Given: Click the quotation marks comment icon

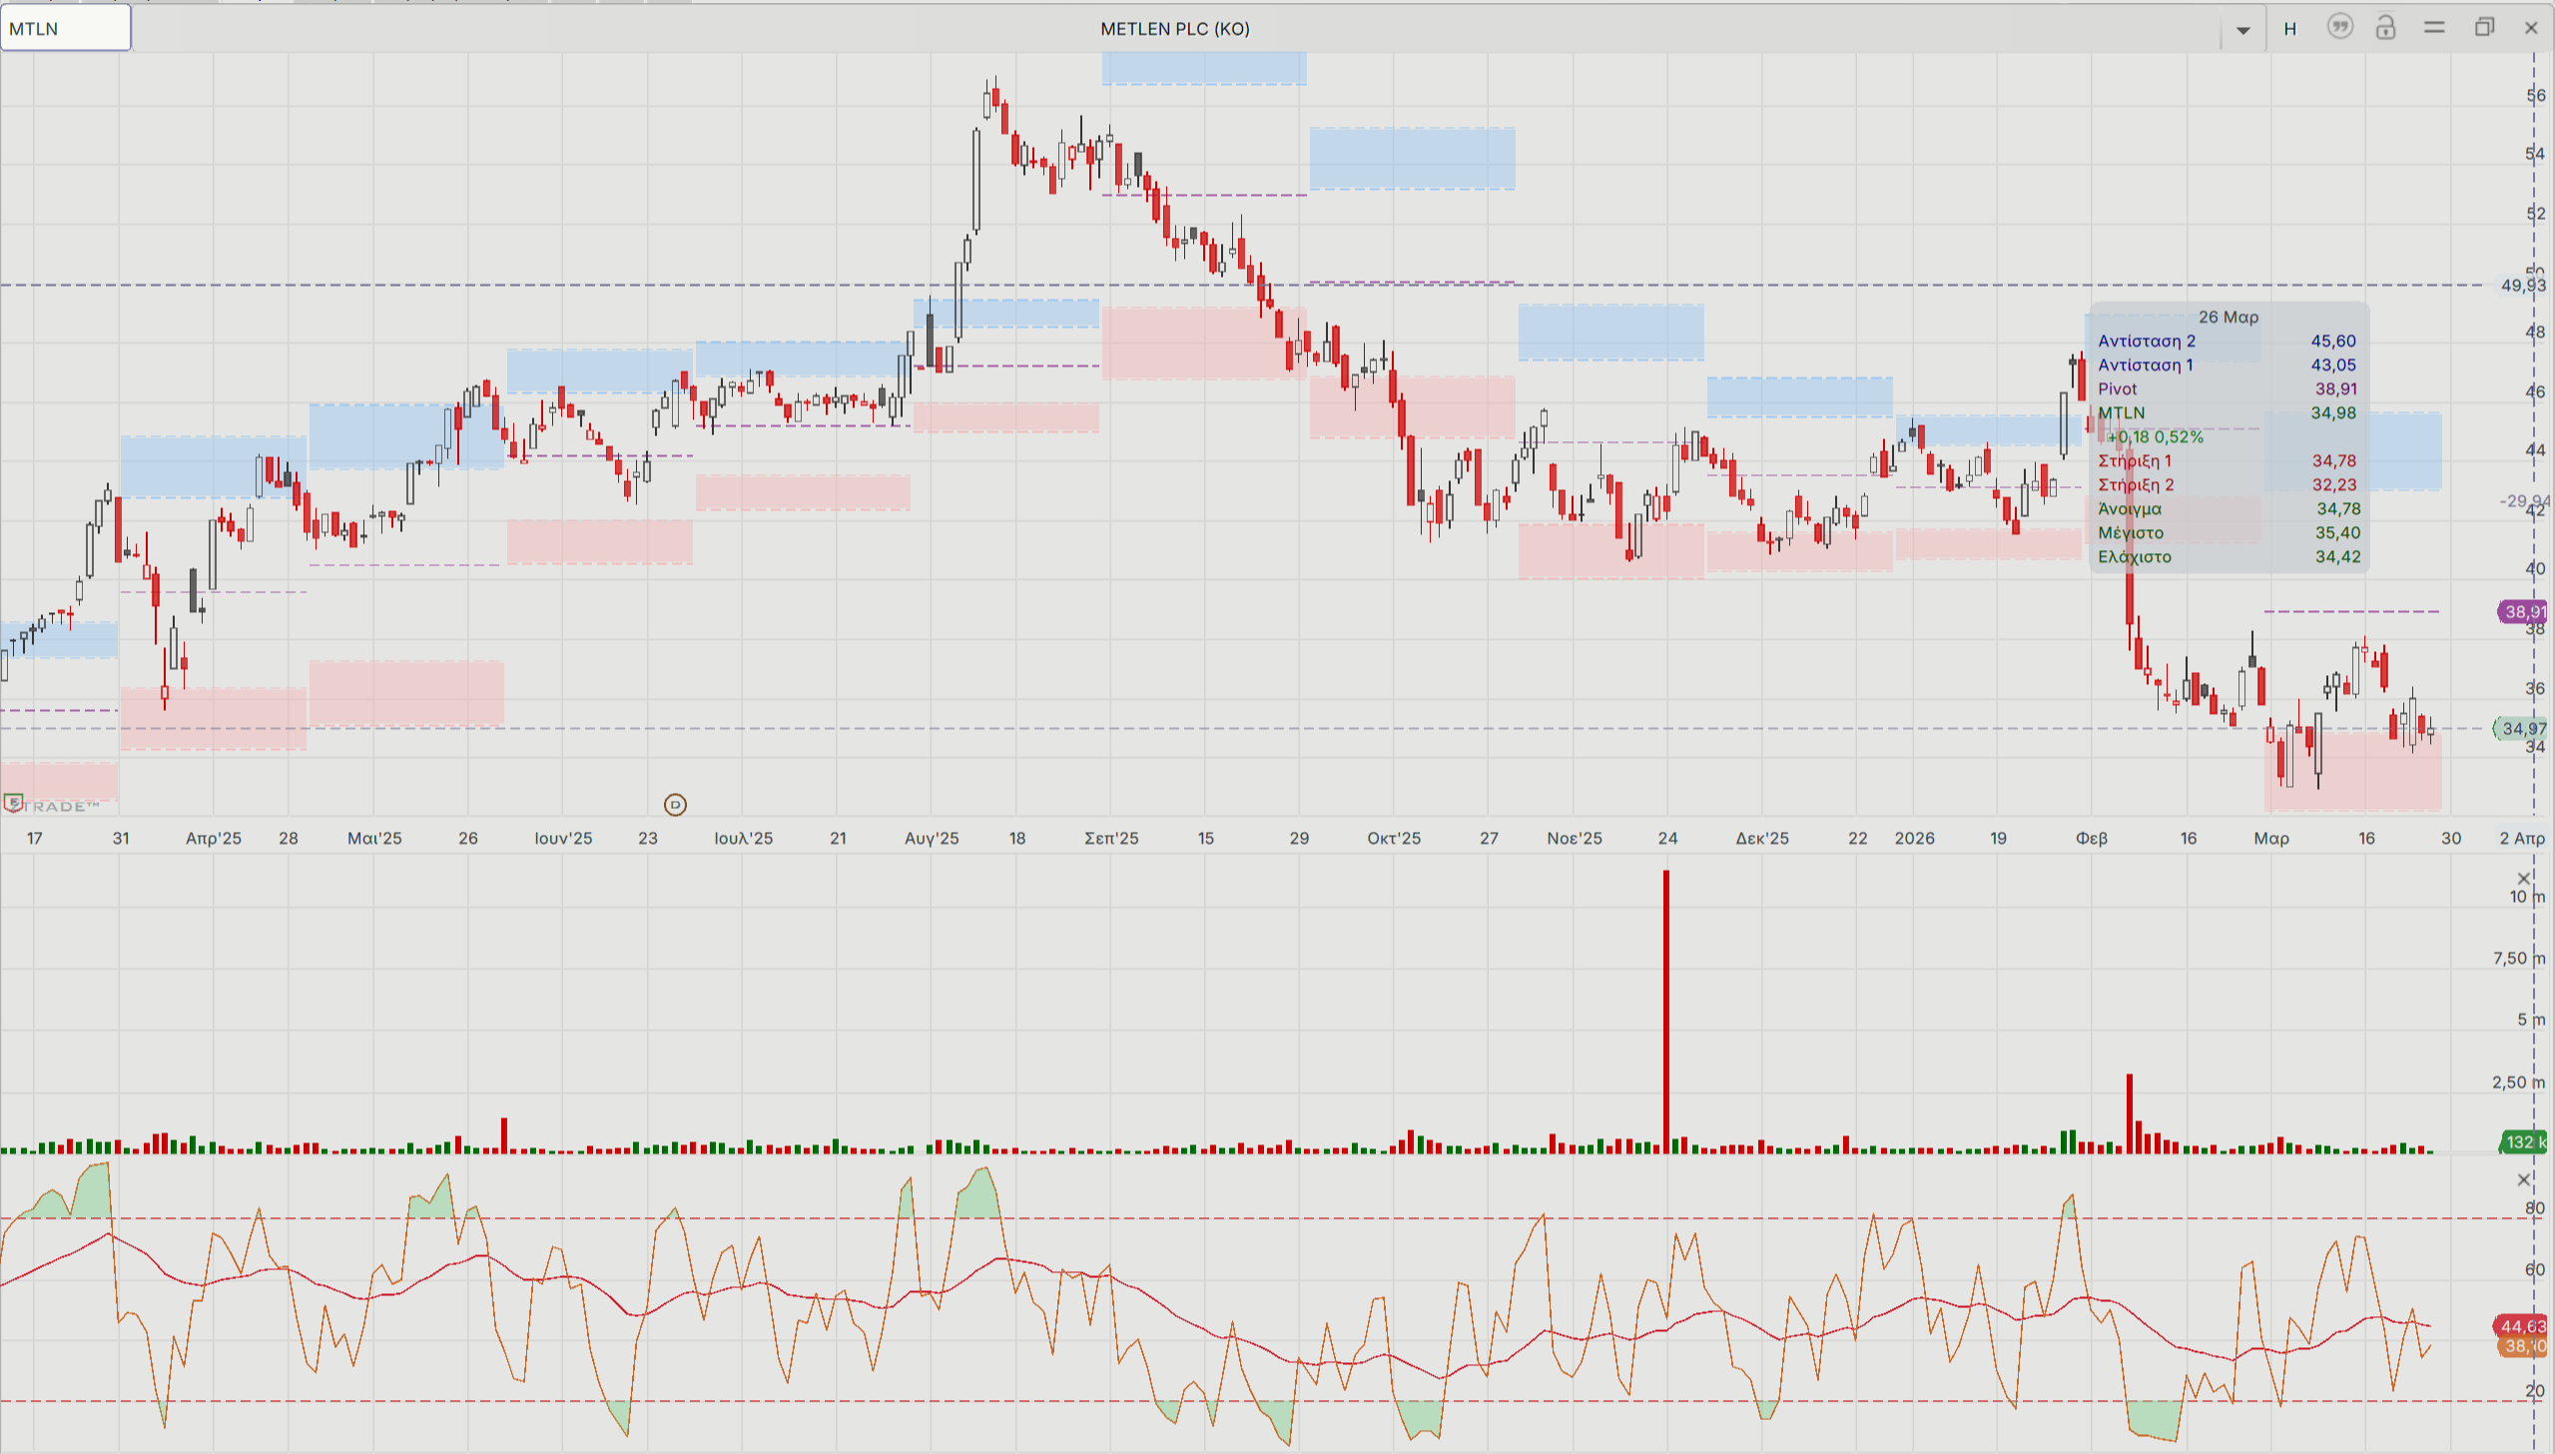Looking at the screenshot, I should tap(2339, 27).
